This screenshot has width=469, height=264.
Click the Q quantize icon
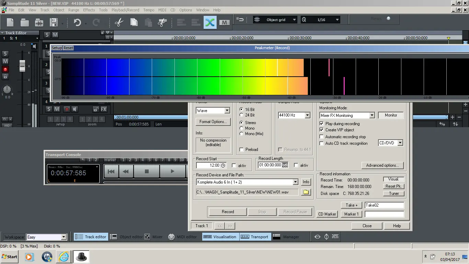(304, 20)
